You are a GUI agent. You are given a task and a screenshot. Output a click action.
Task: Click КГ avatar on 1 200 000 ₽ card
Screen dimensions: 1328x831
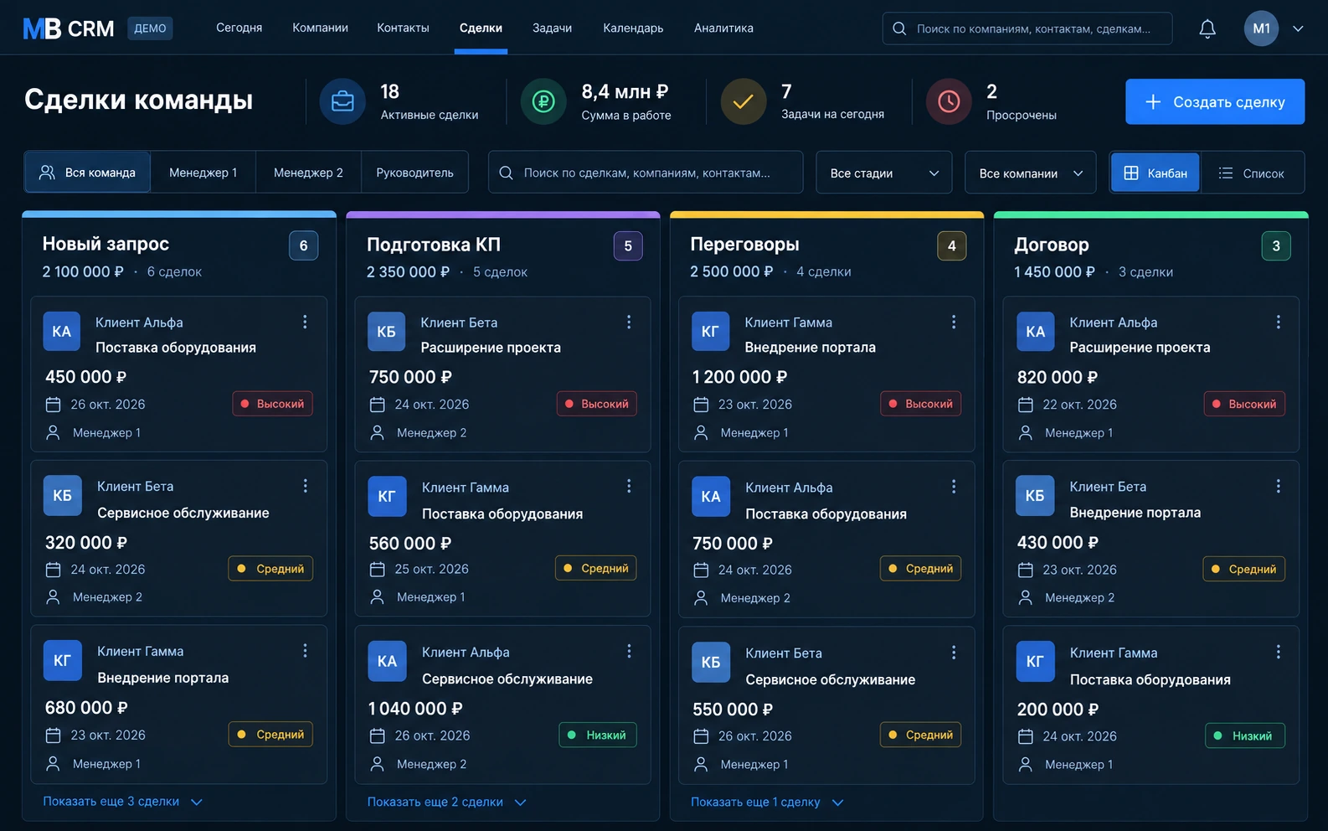[710, 332]
